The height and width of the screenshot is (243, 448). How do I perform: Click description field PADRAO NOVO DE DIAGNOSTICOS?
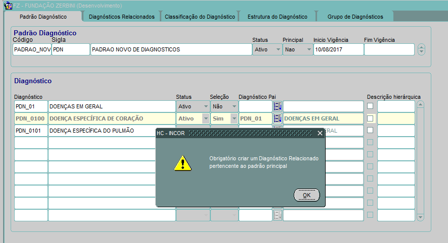coord(171,49)
